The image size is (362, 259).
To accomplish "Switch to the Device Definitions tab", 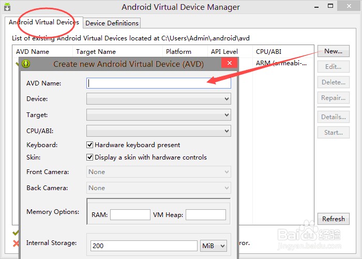I will pyautogui.click(x=112, y=23).
